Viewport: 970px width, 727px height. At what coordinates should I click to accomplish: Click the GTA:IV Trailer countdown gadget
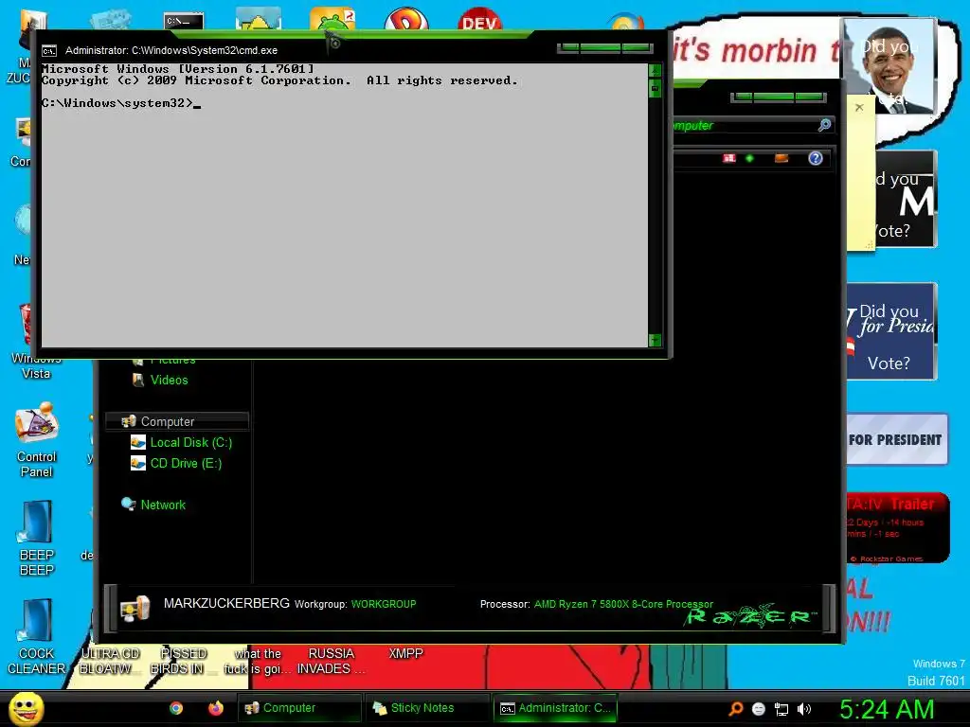[897, 527]
